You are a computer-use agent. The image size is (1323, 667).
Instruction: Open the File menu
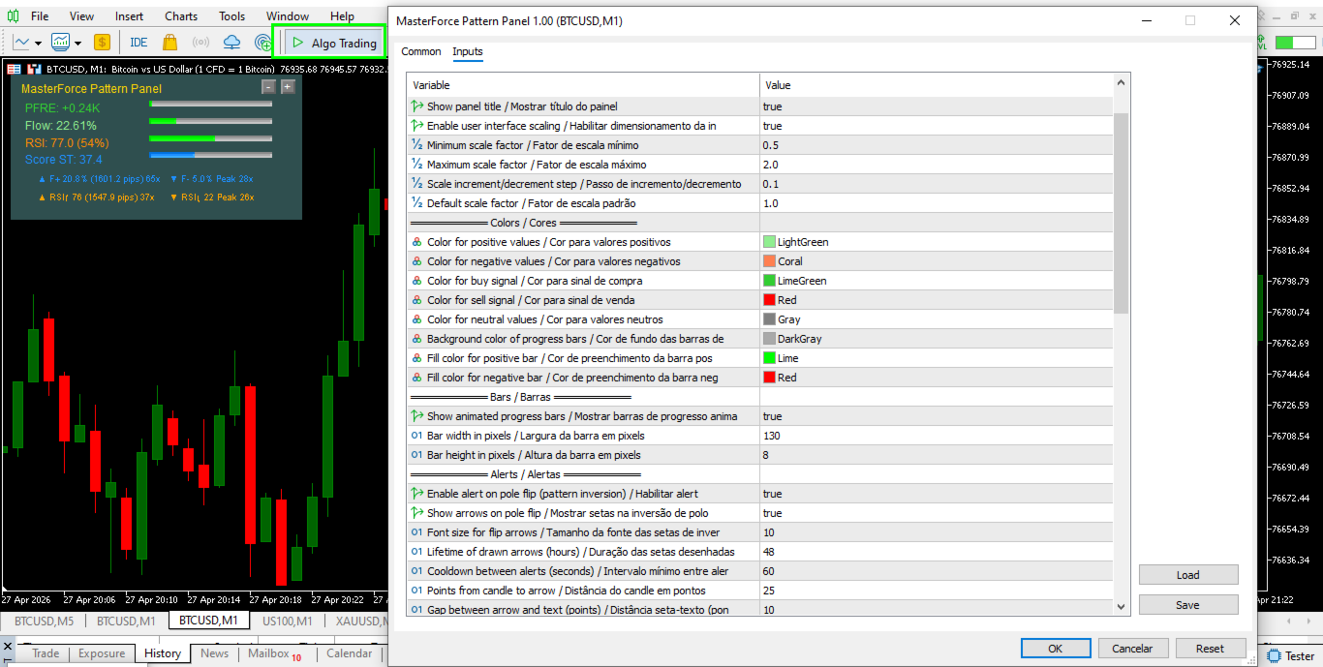tap(40, 16)
